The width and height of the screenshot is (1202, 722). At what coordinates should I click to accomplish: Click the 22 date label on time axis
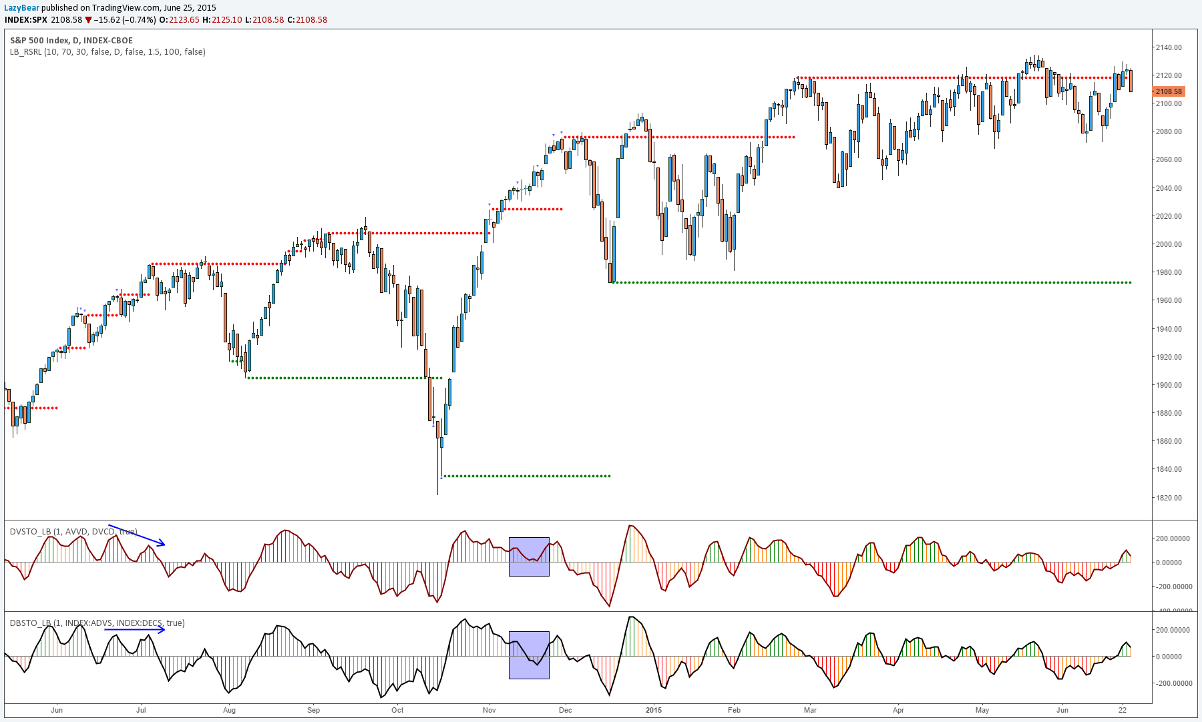click(x=1123, y=710)
